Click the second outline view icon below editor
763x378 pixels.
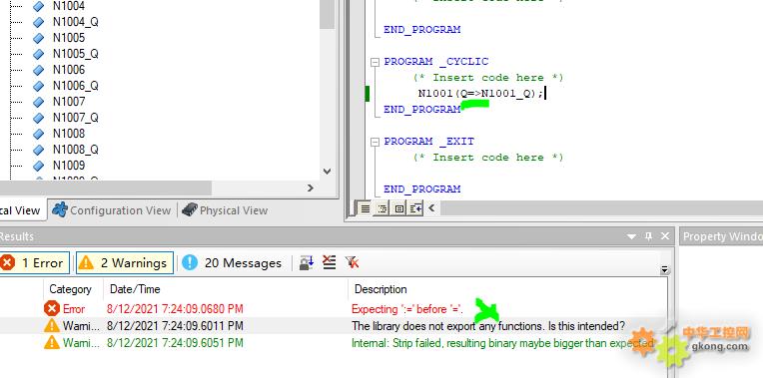[381, 208]
